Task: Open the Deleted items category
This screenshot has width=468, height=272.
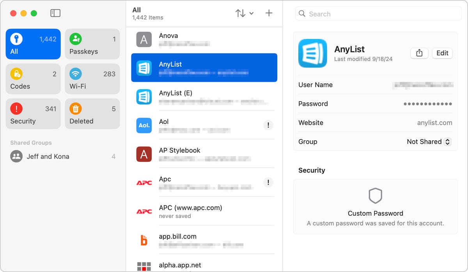Action: coord(92,113)
